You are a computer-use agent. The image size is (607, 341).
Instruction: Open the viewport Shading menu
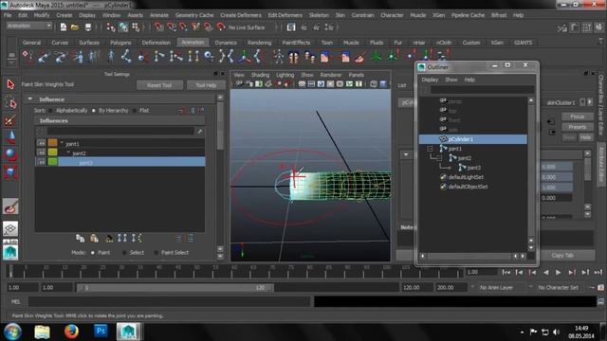[260, 75]
